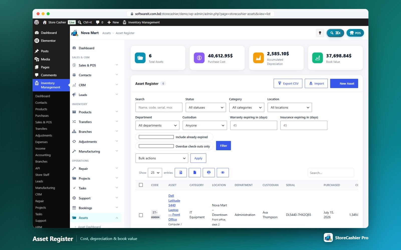The width and height of the screenshot is (401, 250).
Task: Click the New Asset button
Action: tap(344, 83)
